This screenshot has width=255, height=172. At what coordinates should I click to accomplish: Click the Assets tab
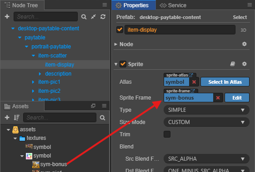22,106
